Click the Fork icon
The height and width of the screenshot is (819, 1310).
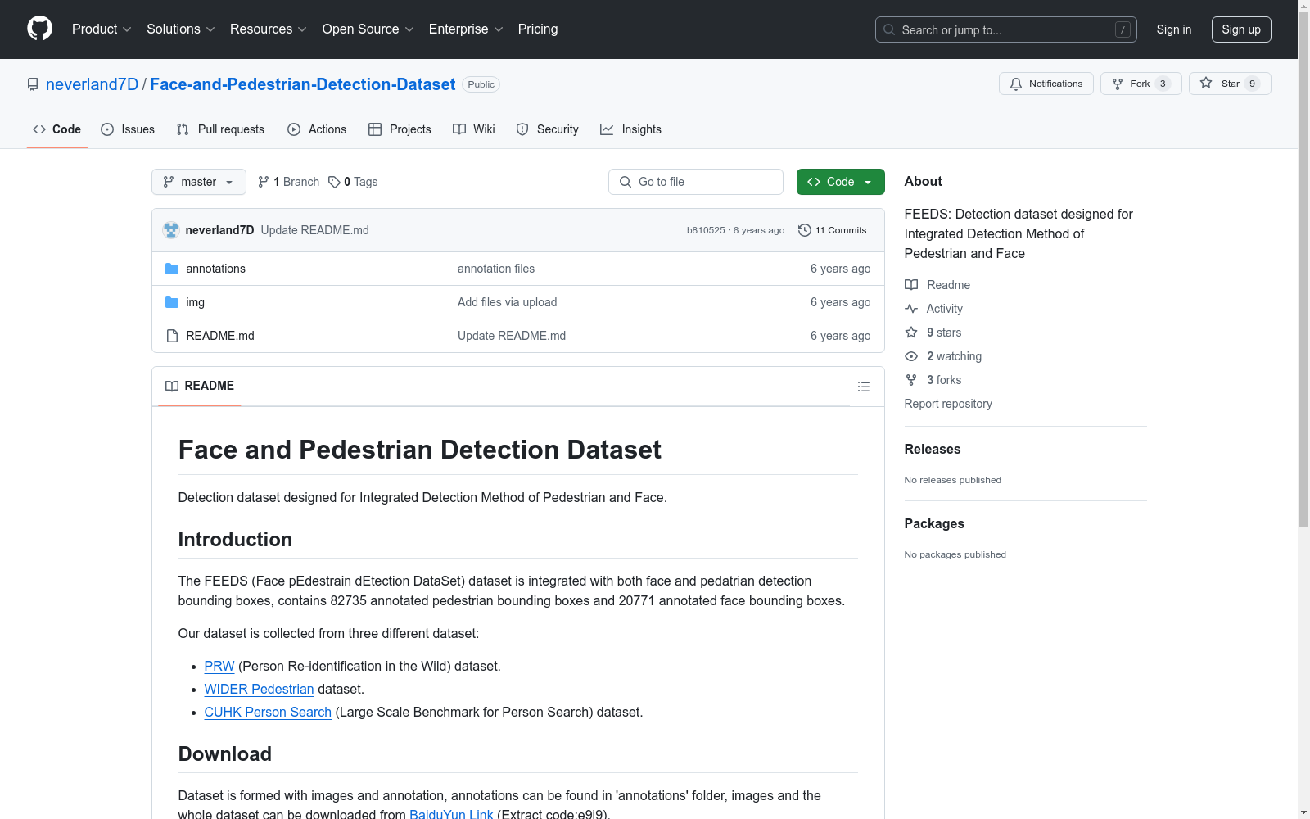[x=1118, y=84]
